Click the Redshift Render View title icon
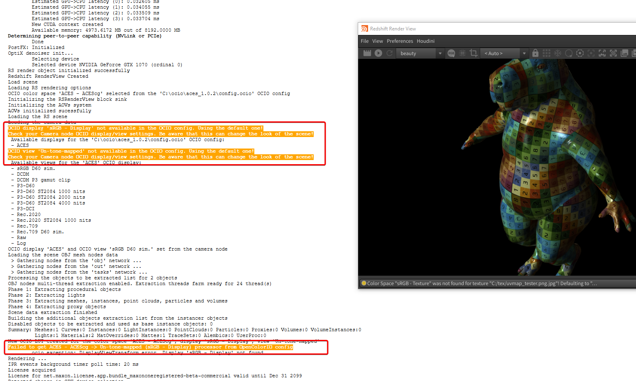The width and height of the screenshot is (636, 381). pyautogui.click(x=364, y=29)
